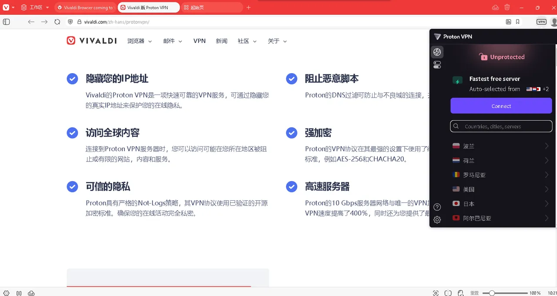
Task: Show site info via padlock icon
Action: pos(79,22)
